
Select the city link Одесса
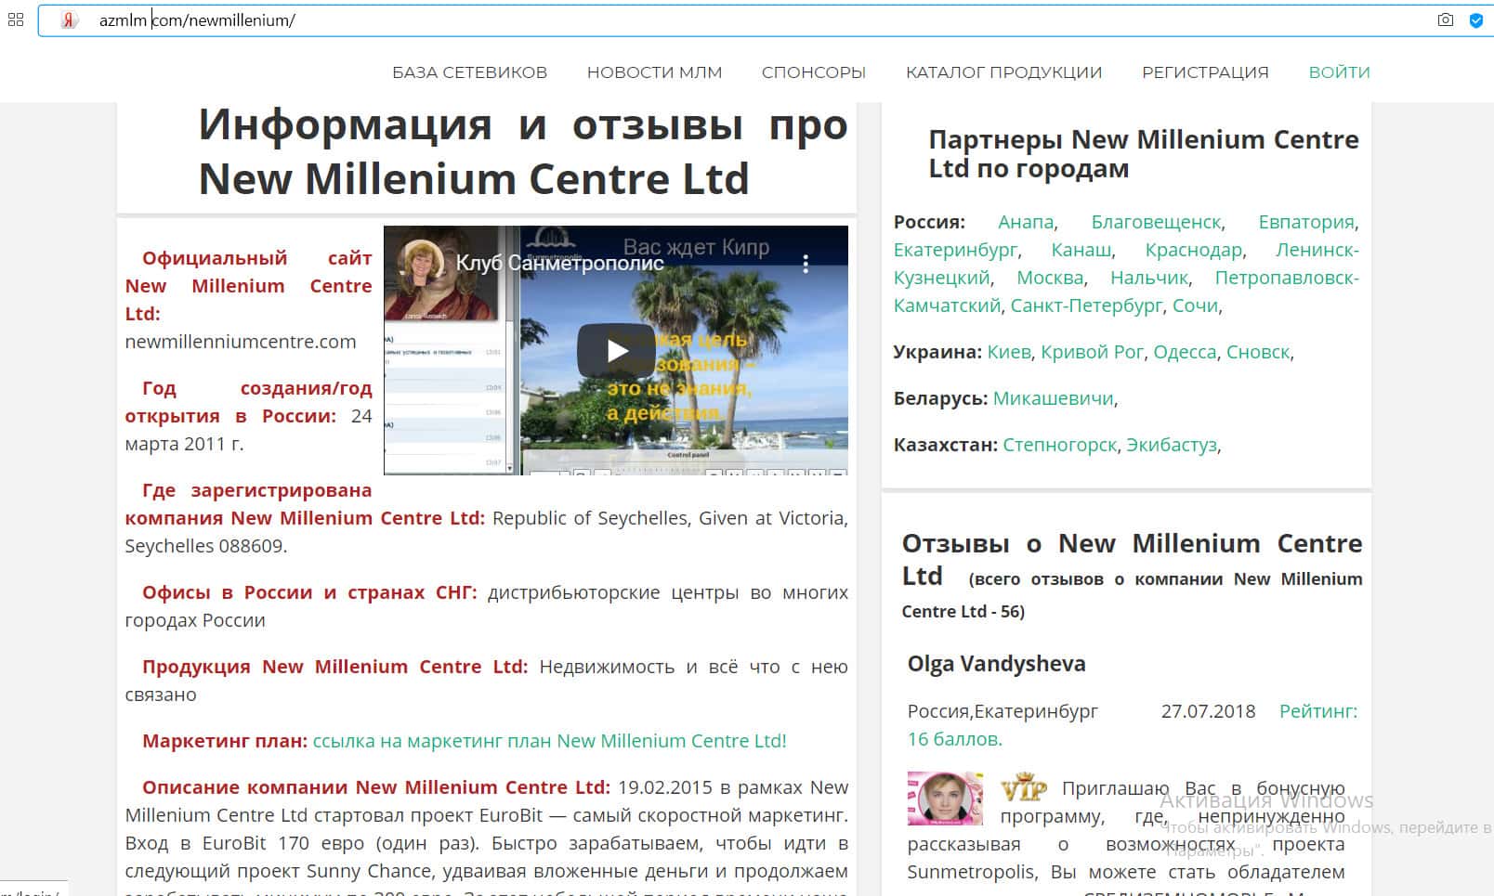coord(1185,352)
